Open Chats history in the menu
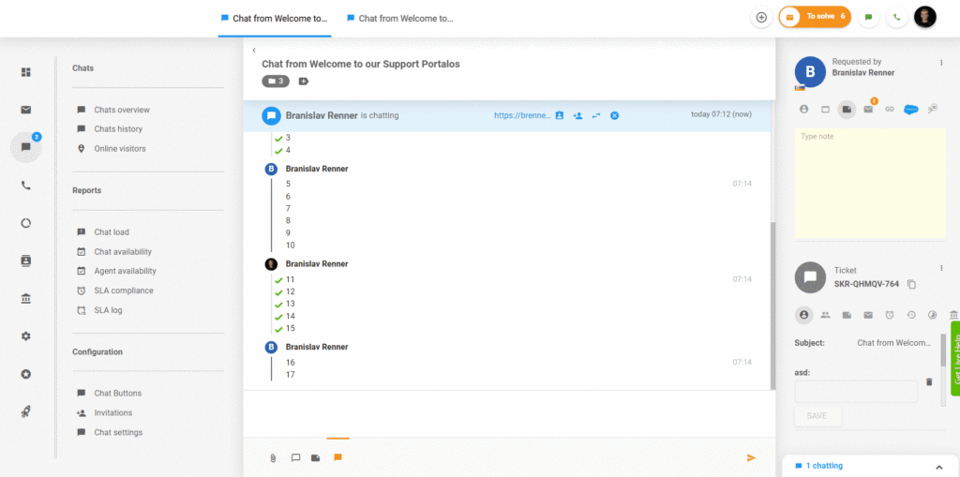Screen dimensions: 960x477 pyautogui.click(x=118, y=129)
